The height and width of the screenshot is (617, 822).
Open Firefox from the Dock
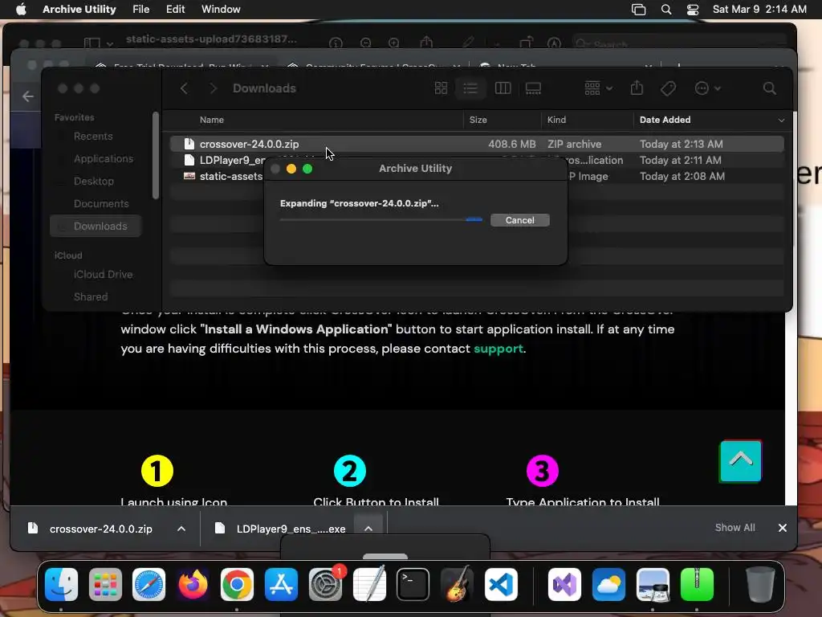[x=193, y=584]
